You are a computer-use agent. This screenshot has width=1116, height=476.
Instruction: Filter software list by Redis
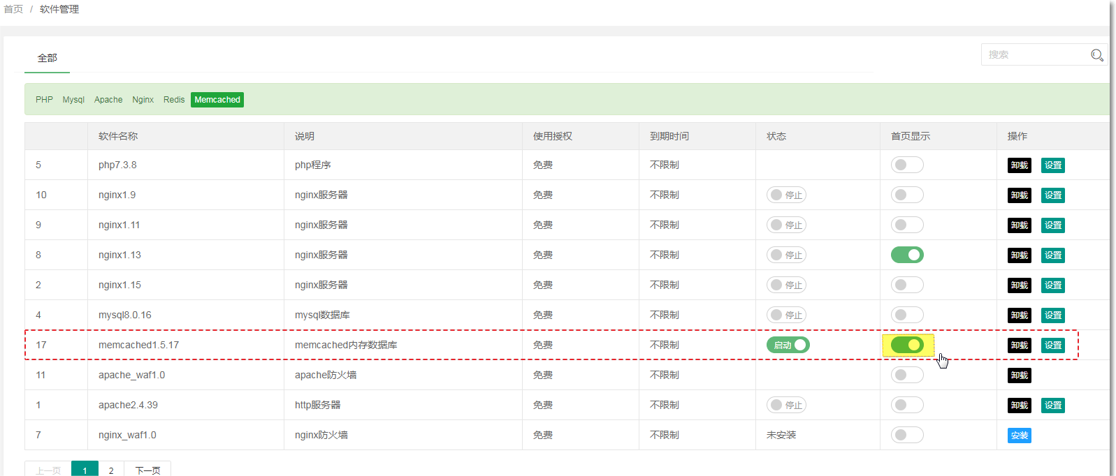(174, 100)
